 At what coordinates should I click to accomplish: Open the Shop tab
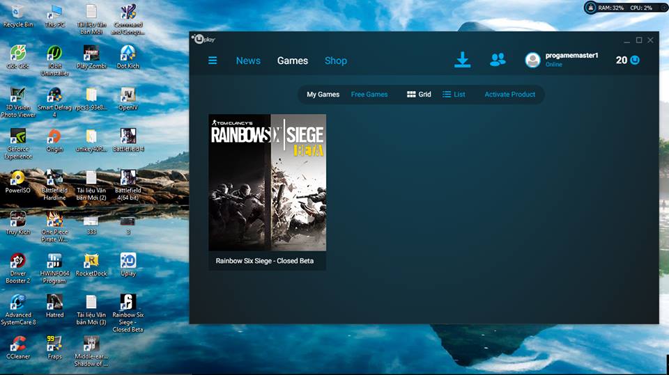coord(335,61)
